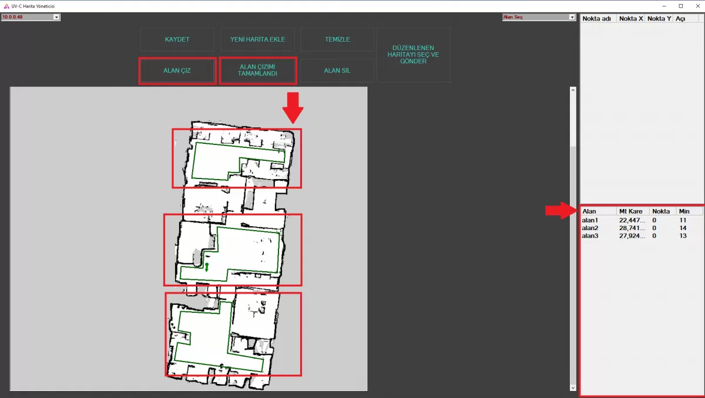Click DÜZENLENEN HARİTAYI SEÇ VE GÖNDER

click(413, 55)
